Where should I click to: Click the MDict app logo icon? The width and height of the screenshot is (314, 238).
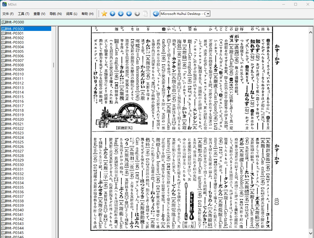tap(5, 4)
